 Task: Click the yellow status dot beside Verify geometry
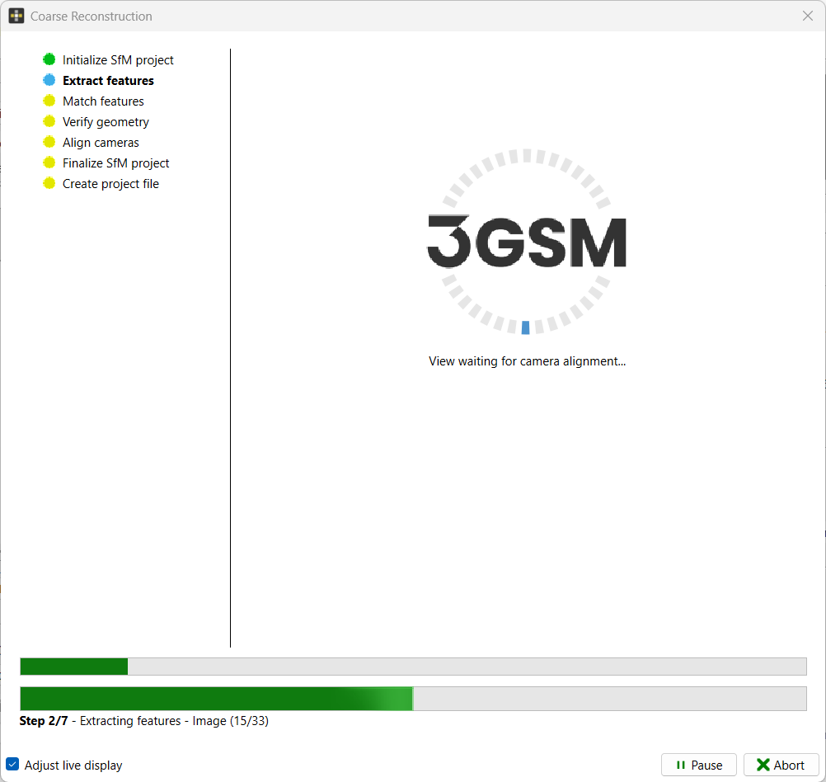(x=49, y=121)
